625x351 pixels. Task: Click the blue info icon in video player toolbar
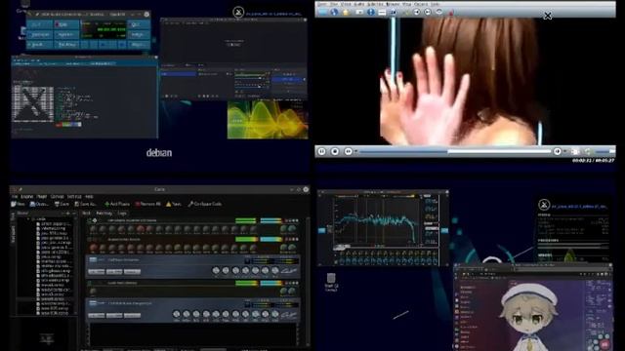371,13
